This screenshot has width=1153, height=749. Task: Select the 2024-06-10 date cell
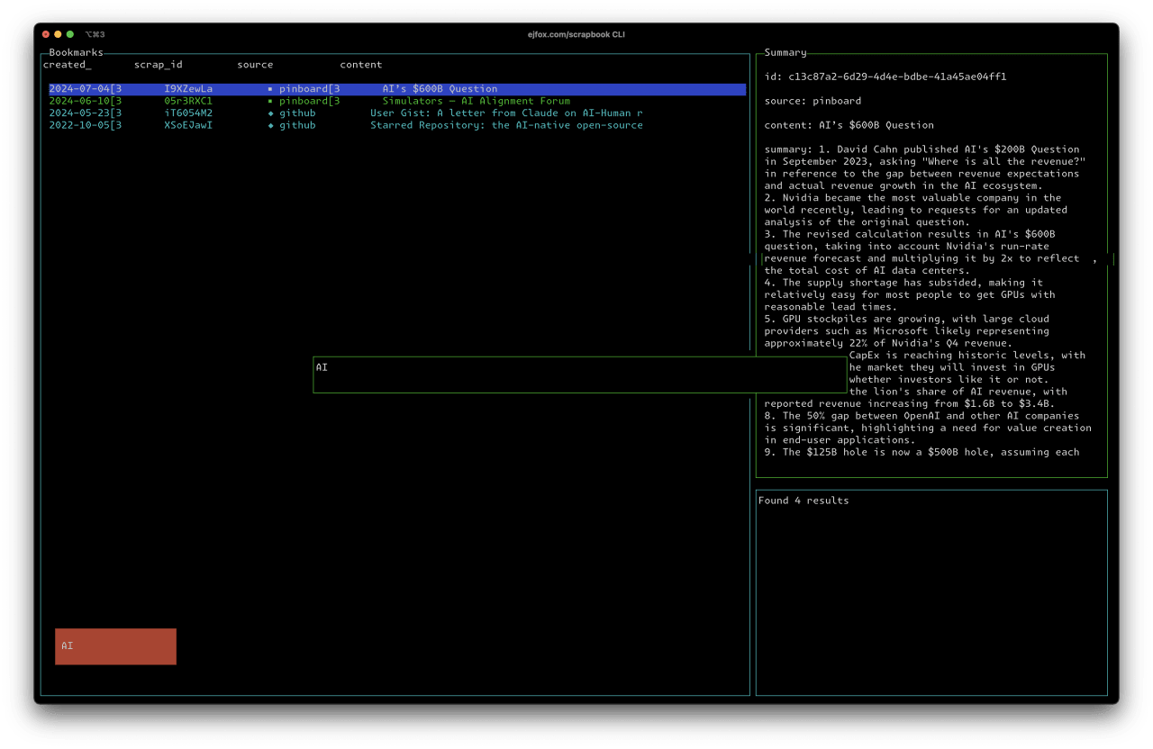[x=86, y=102]
